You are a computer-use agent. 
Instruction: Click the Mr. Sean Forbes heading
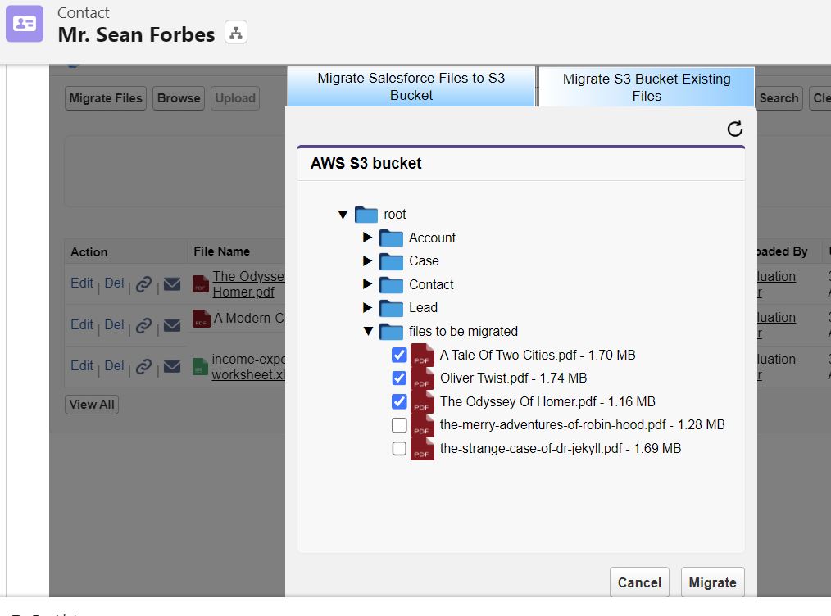pyautogui.click(x=136, y=35)
